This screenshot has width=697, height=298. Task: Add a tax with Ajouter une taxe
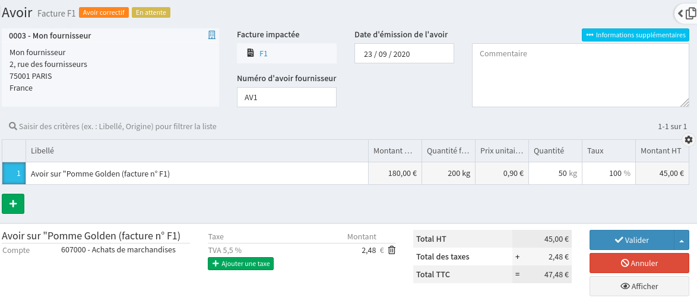point(240,264)
